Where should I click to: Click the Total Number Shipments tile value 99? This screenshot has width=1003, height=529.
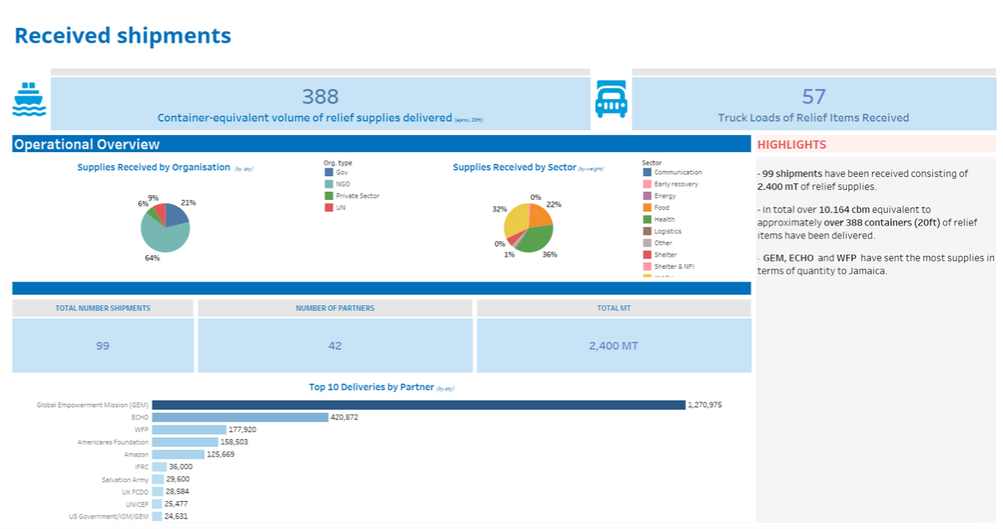click(x=103, y=346)
